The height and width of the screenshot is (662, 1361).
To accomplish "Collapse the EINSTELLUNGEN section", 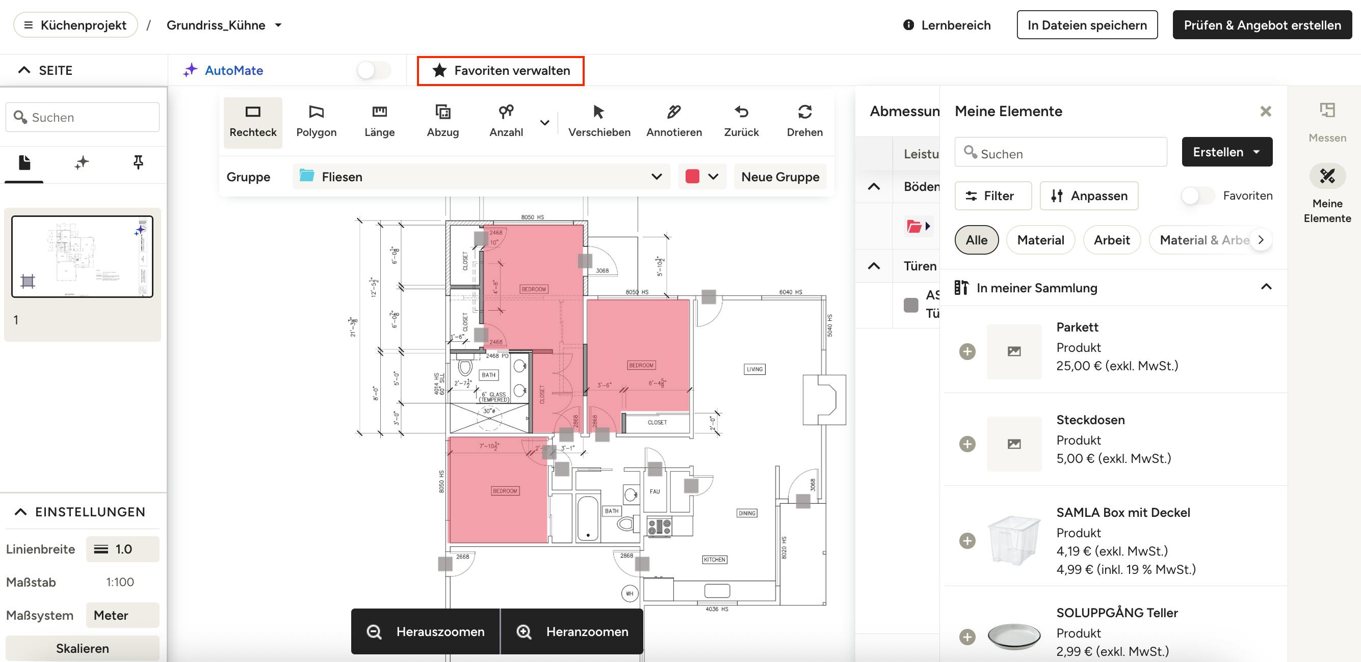I will click(20, 512).
